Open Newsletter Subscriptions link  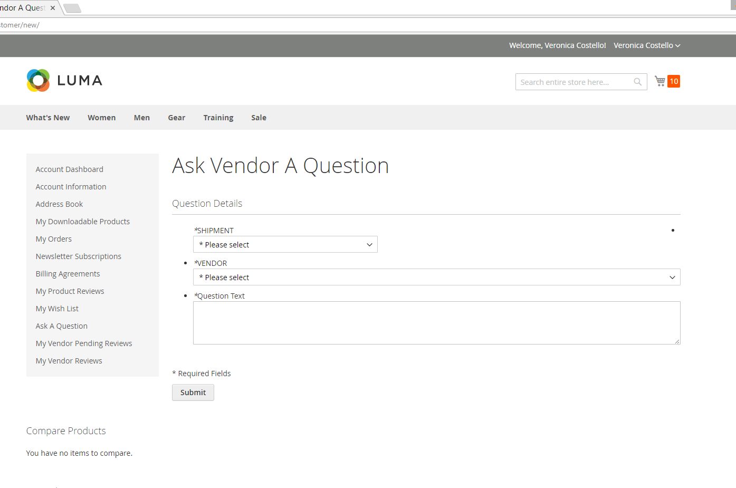point(79,256)
